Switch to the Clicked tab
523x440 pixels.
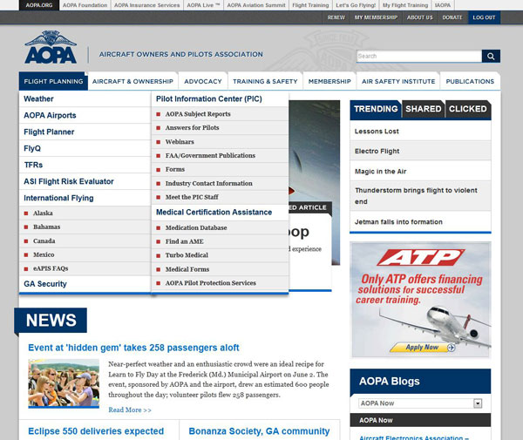point(467,109)
